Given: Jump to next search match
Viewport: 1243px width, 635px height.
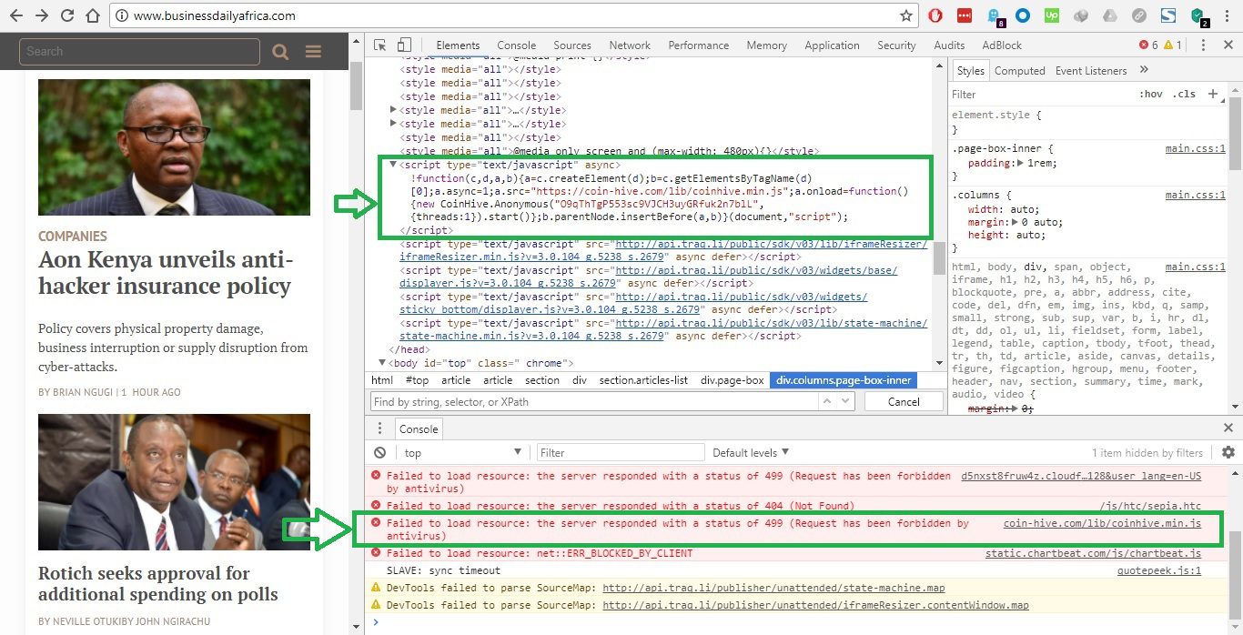Looking at the screenshot, I should tap(846, 401).
